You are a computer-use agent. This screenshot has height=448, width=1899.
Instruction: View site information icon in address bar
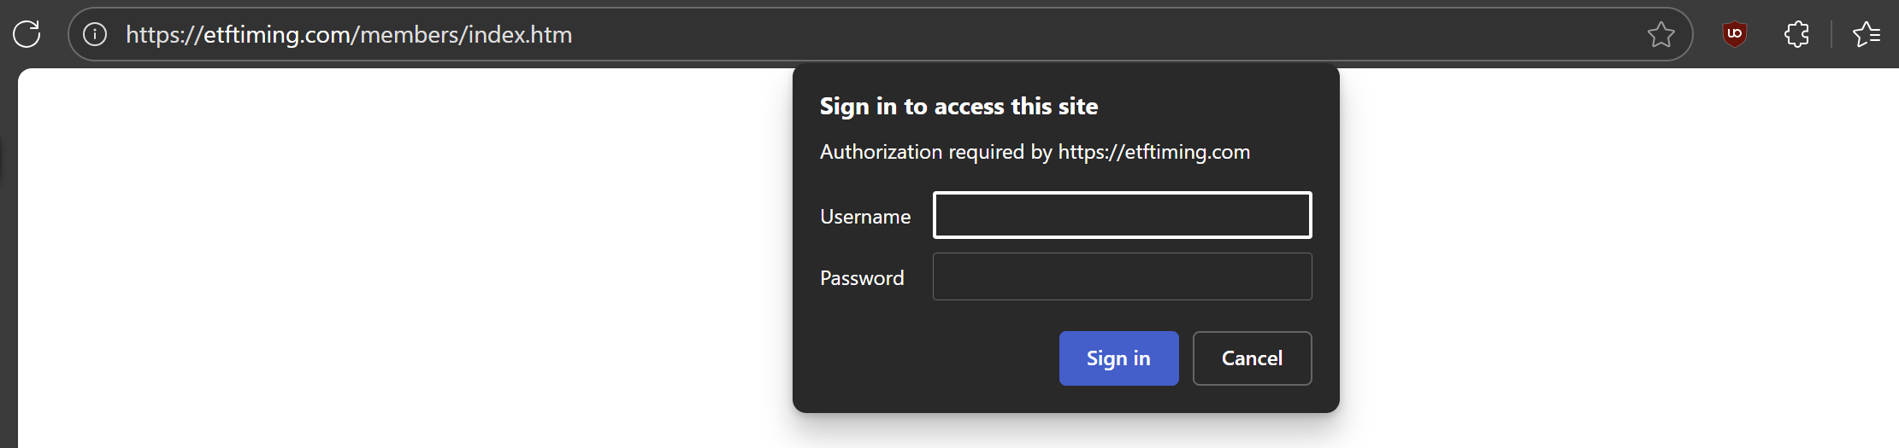click(x=95, y=34)
